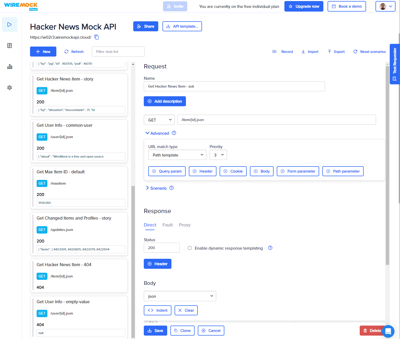Add a Form parameter matcher

[298, 171]
